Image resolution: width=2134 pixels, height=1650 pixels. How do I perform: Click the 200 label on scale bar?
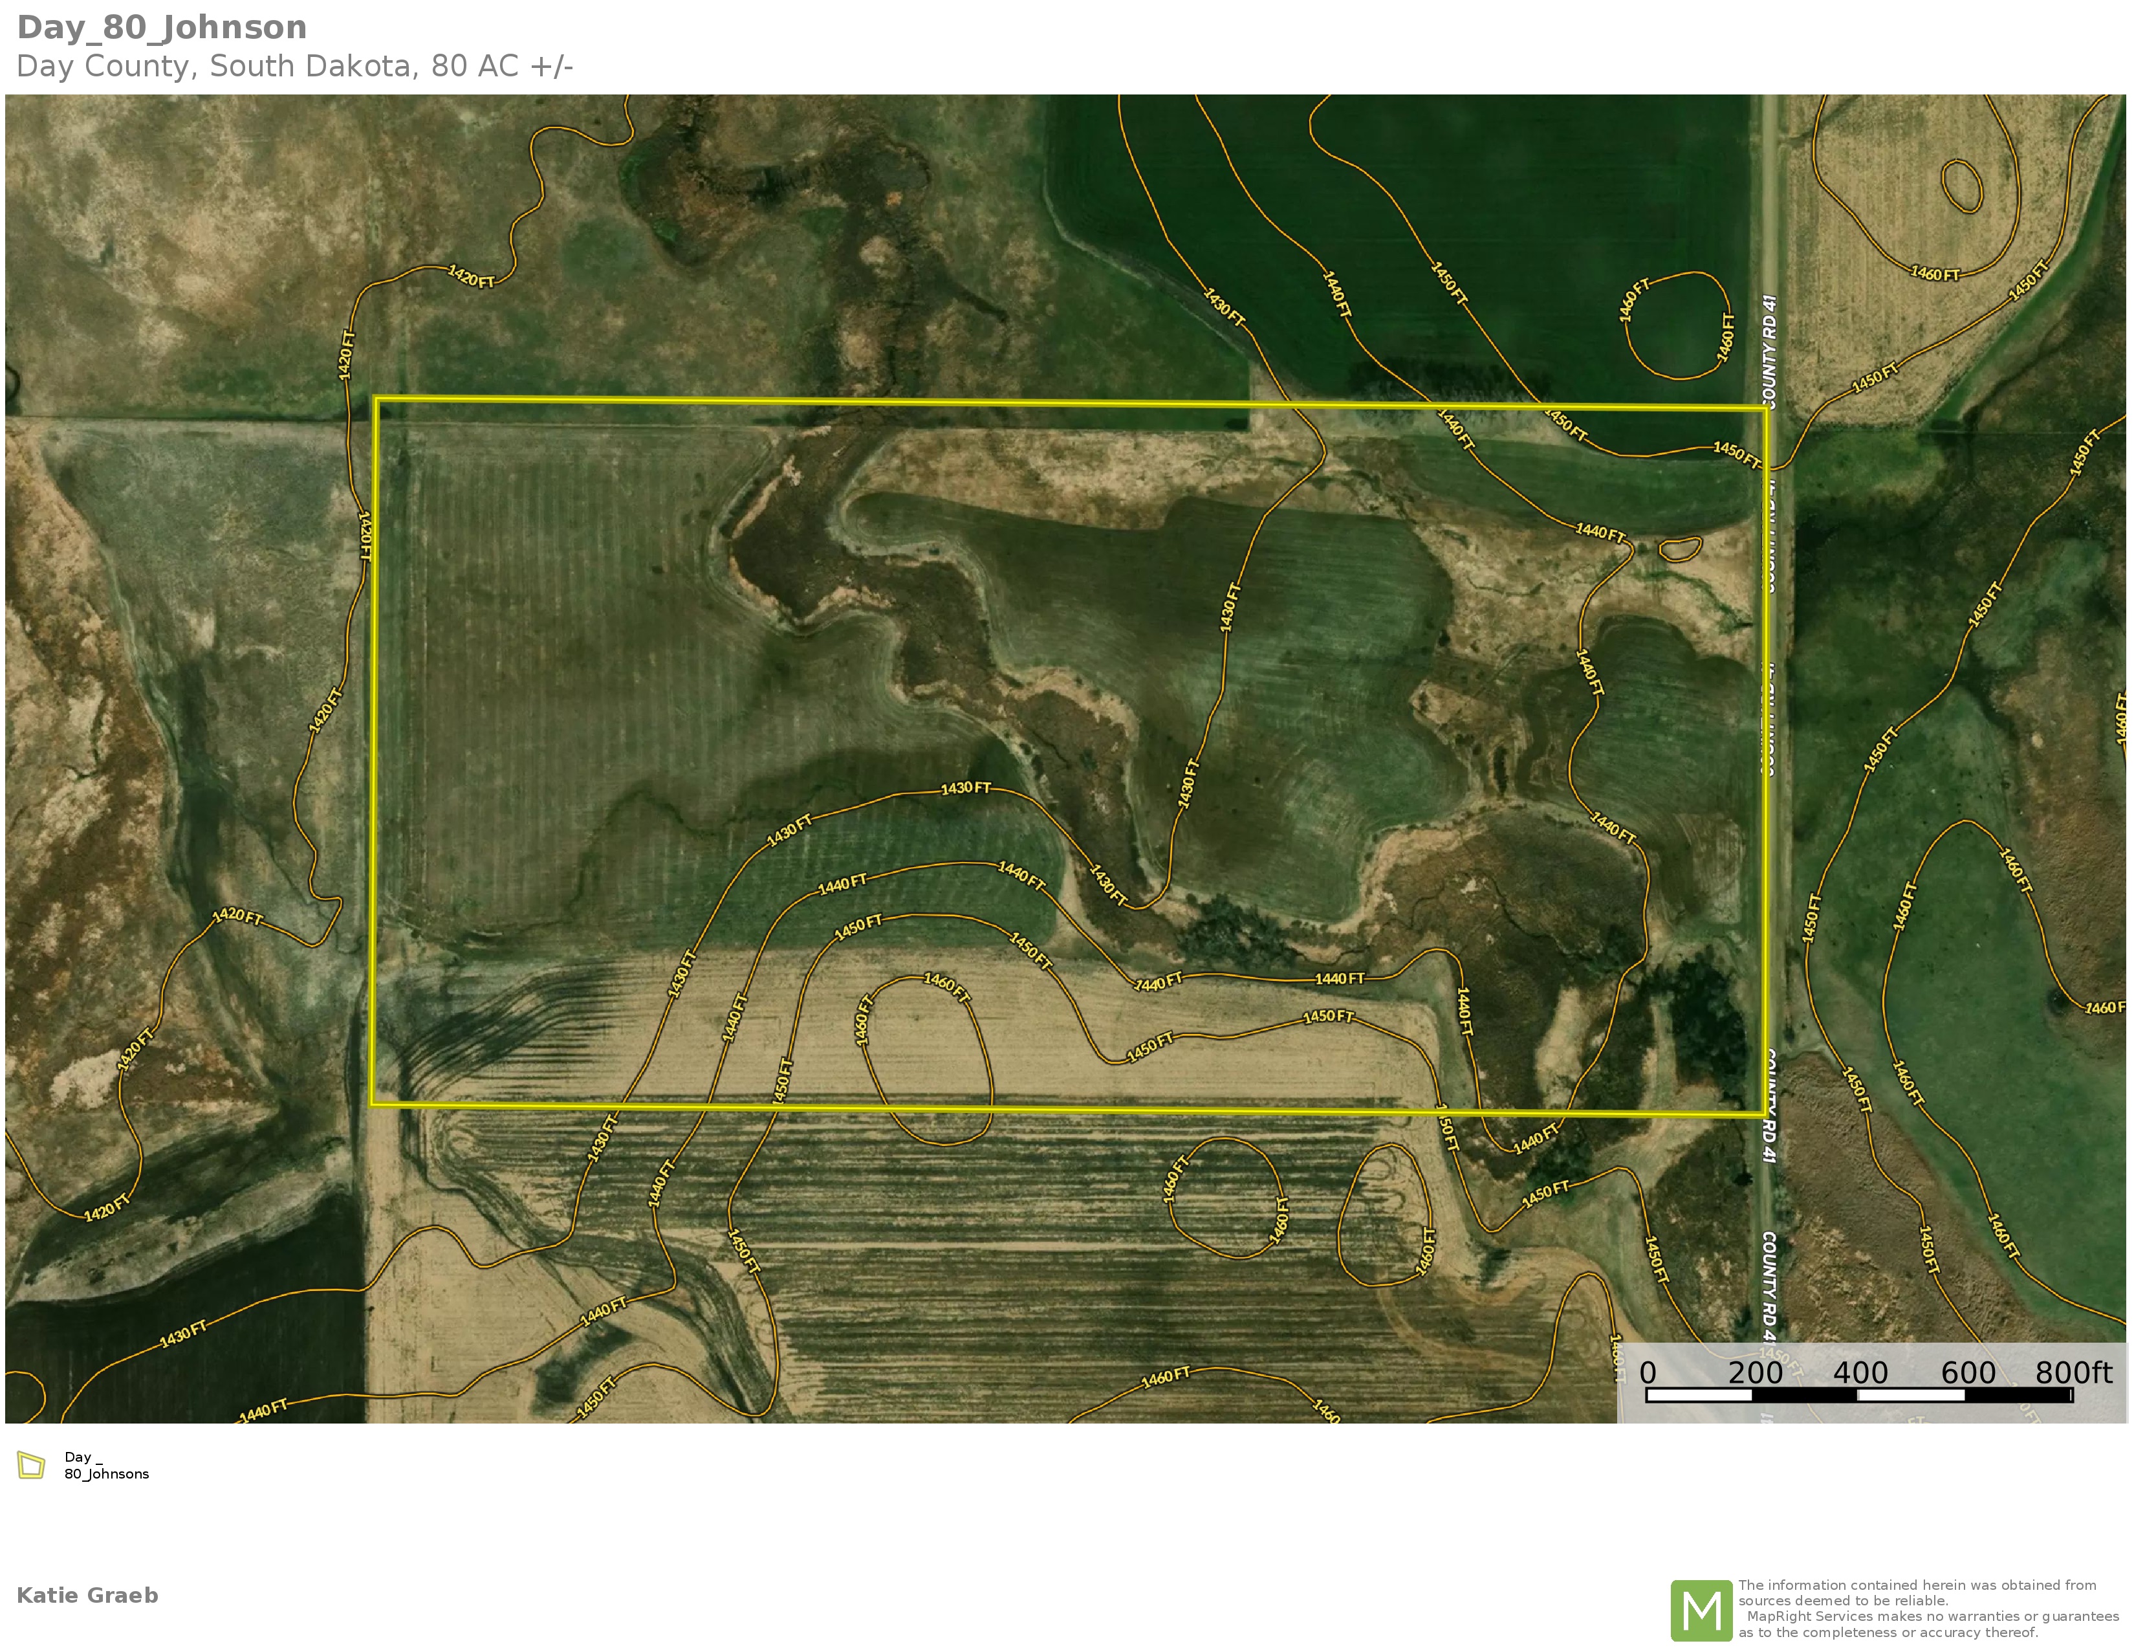pos(1755,1373)
